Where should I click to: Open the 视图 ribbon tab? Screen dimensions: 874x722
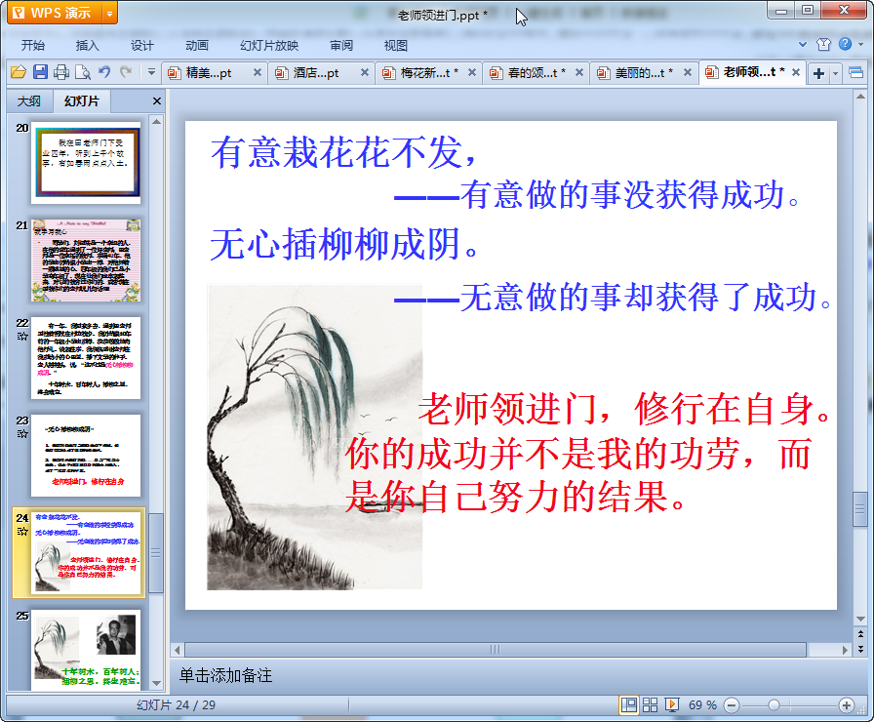[x=396, y=45]
